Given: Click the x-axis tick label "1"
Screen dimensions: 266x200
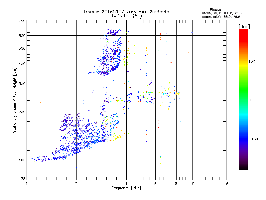Looking at the screenshot, I should click(x=27, y=184).
